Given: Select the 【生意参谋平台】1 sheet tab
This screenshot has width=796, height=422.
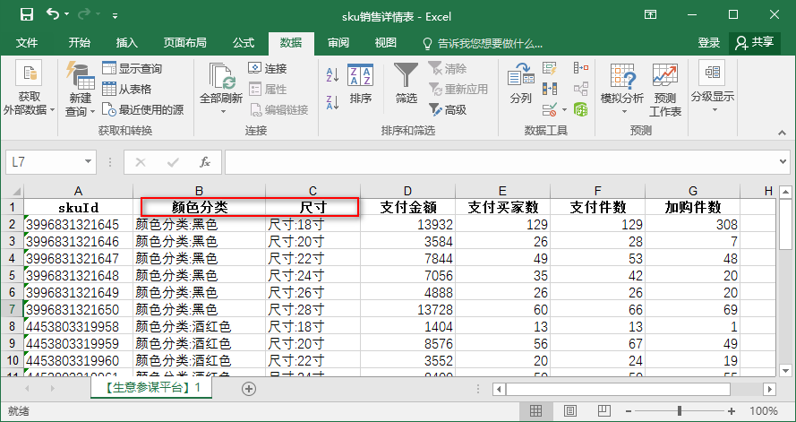Looking at the screenshot, I should [x=151, y=389].
